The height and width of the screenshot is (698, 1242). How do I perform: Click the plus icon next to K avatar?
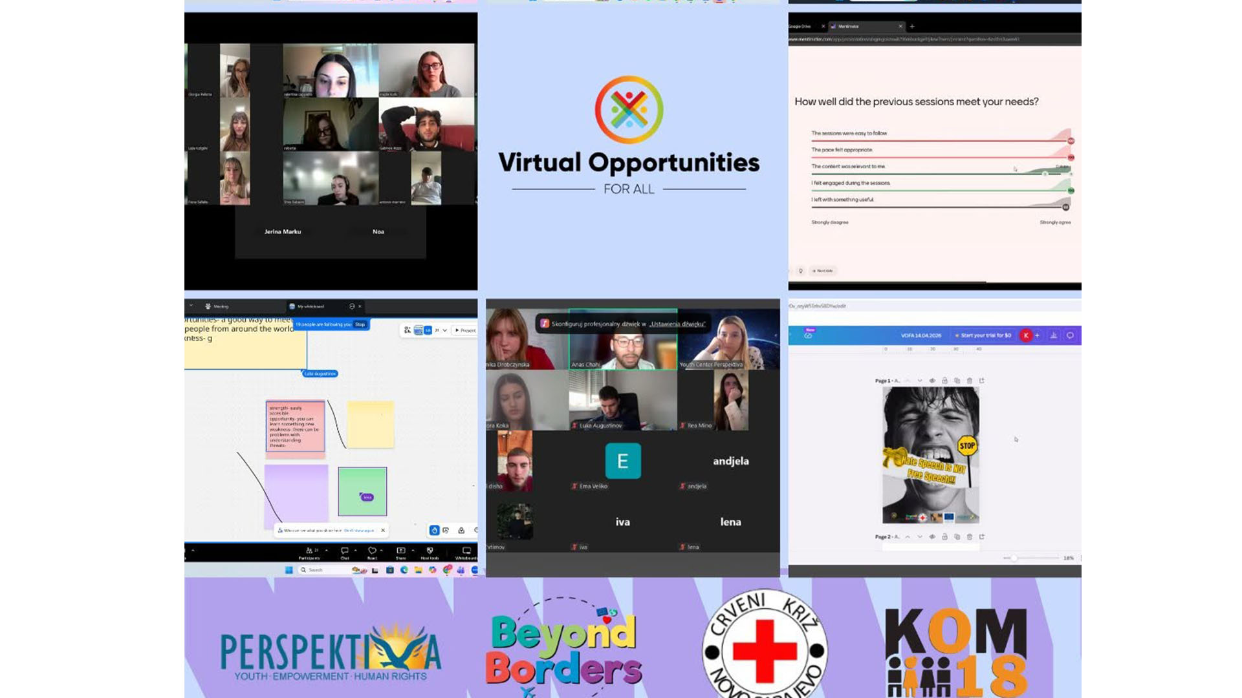[1038, 335]
